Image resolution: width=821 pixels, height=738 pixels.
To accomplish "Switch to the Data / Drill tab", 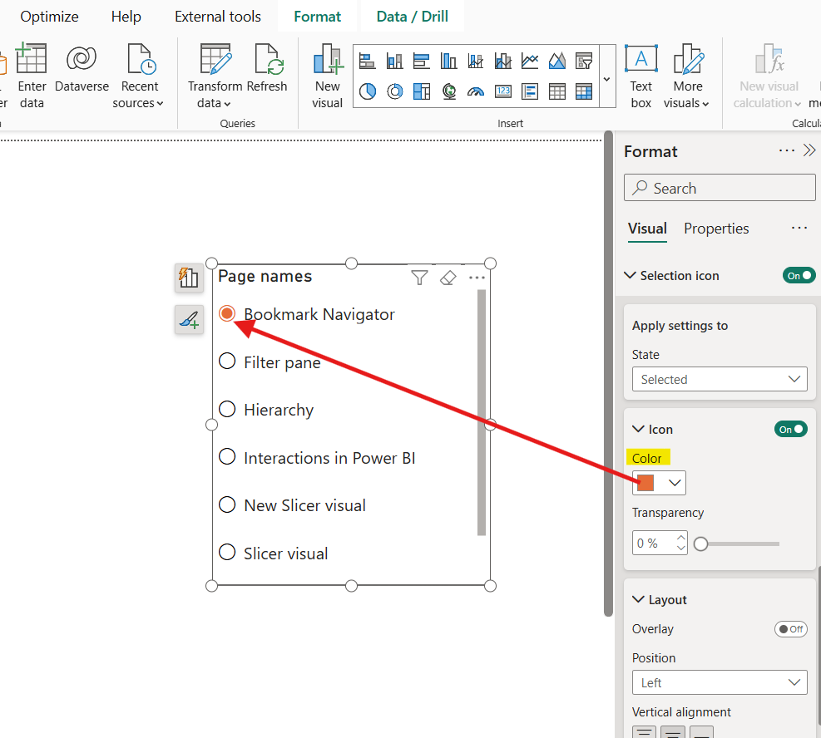I will click(413, 17).
